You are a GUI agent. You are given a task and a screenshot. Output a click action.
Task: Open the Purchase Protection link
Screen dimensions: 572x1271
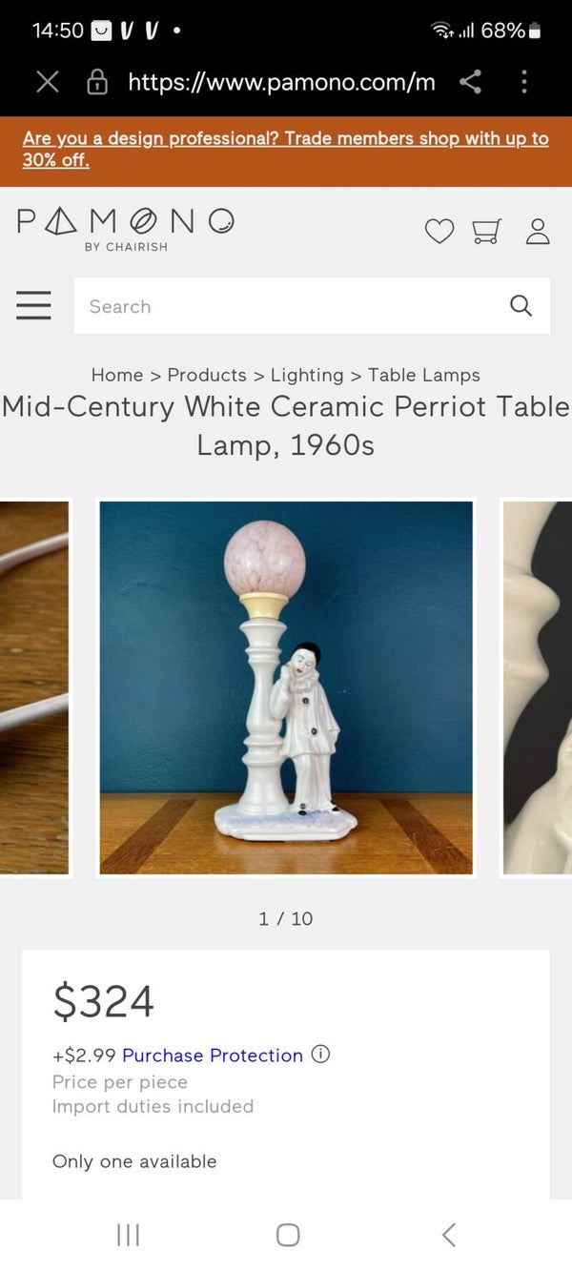[x=213, y=1056]
